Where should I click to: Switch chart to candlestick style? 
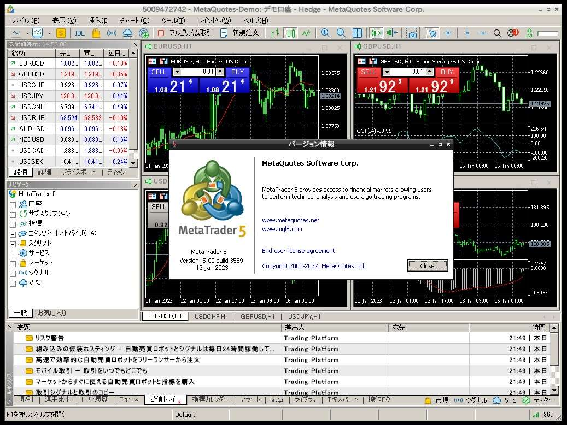291,33
